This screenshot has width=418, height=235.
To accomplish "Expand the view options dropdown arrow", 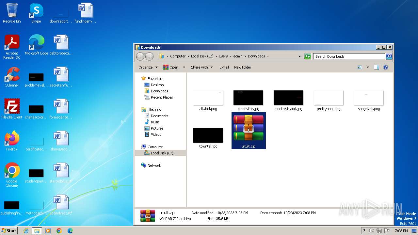I will coord(368,67).
